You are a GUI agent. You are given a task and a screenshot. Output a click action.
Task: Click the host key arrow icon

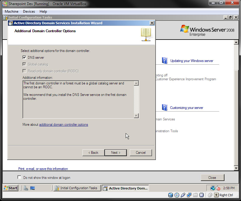(216, 195)
